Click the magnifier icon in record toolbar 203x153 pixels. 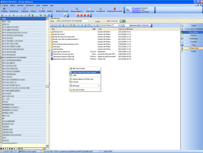pos(37,15)
